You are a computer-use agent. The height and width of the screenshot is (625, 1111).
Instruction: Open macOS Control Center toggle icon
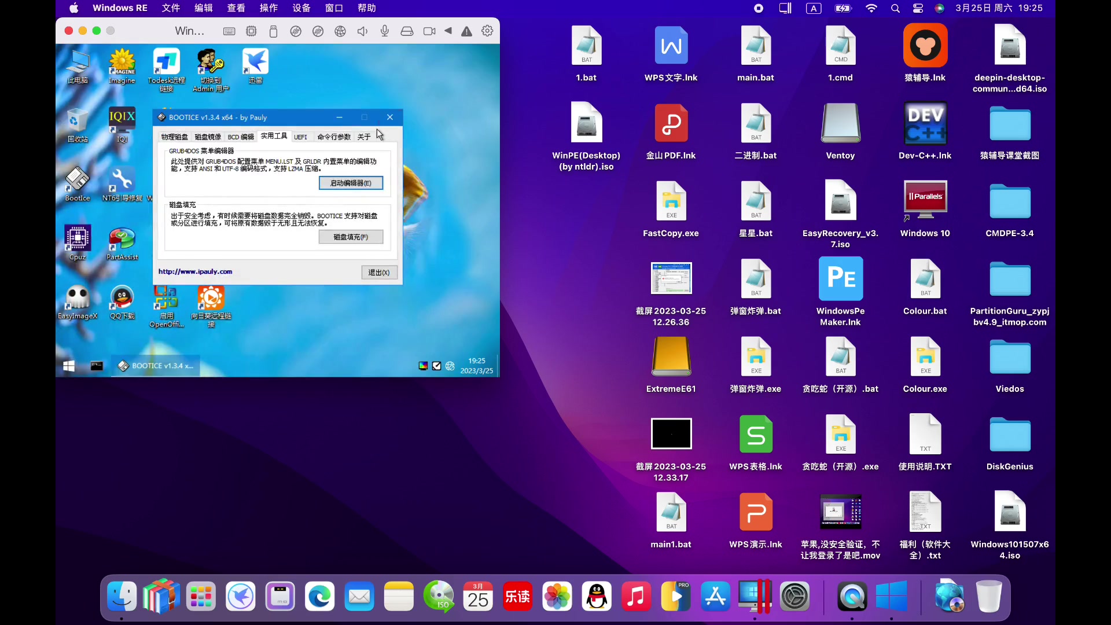click(x=918, y=8)
